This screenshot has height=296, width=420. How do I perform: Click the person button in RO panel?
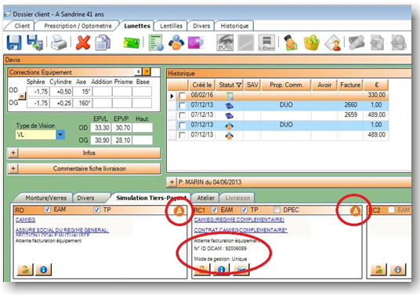25,269
